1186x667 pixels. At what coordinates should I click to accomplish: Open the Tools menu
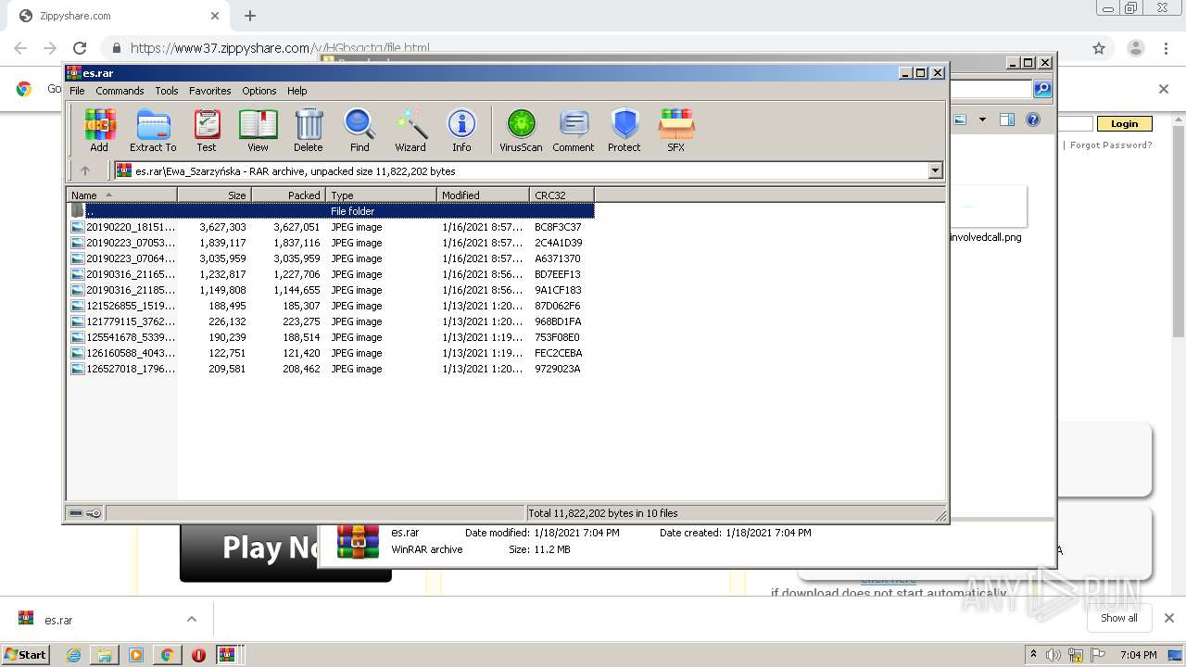(x=167, y=91)
